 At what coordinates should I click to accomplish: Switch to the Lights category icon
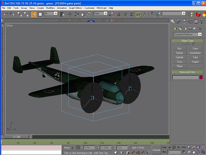pyautogui.click(x=185, y=28)
